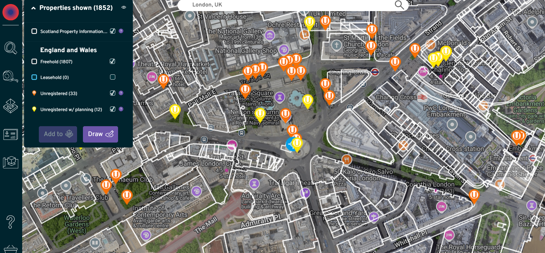Select the measuring tape magnifier tool
Image resolution: width=545 pixels, height=253 pixels.
coord(10,76)
